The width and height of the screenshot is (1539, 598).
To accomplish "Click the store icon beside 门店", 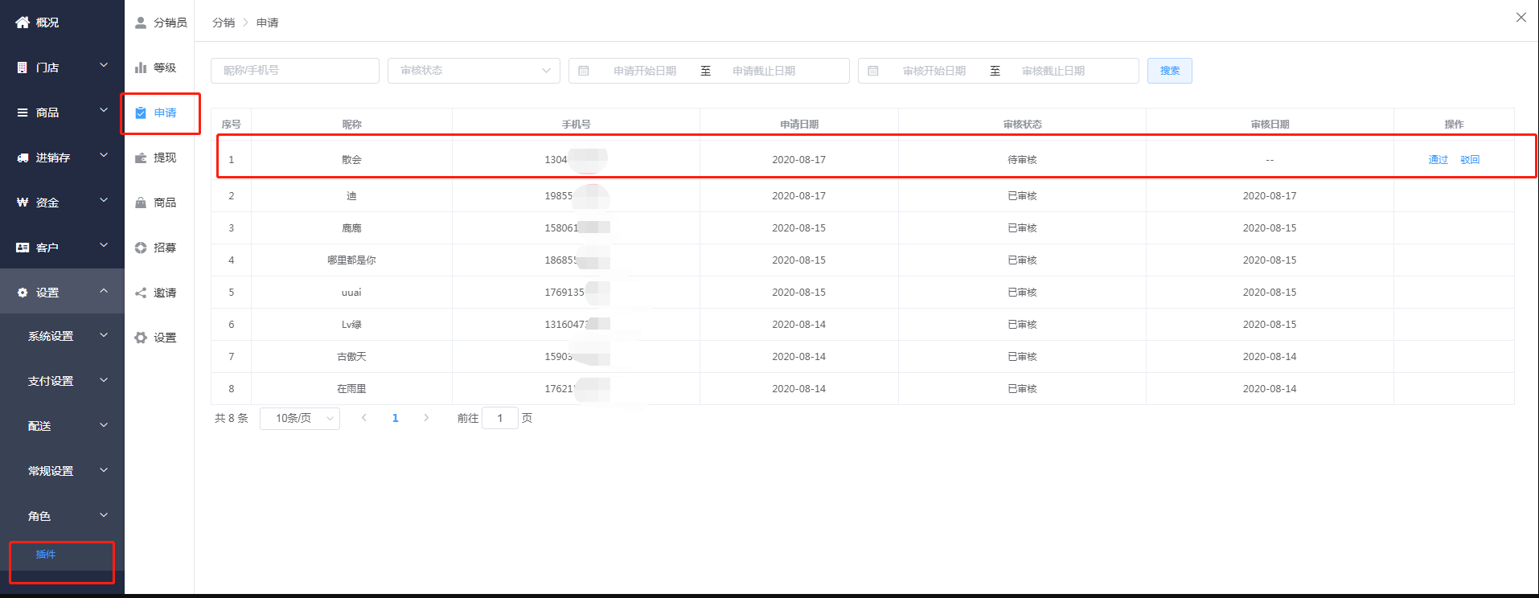I will point(23,68).
